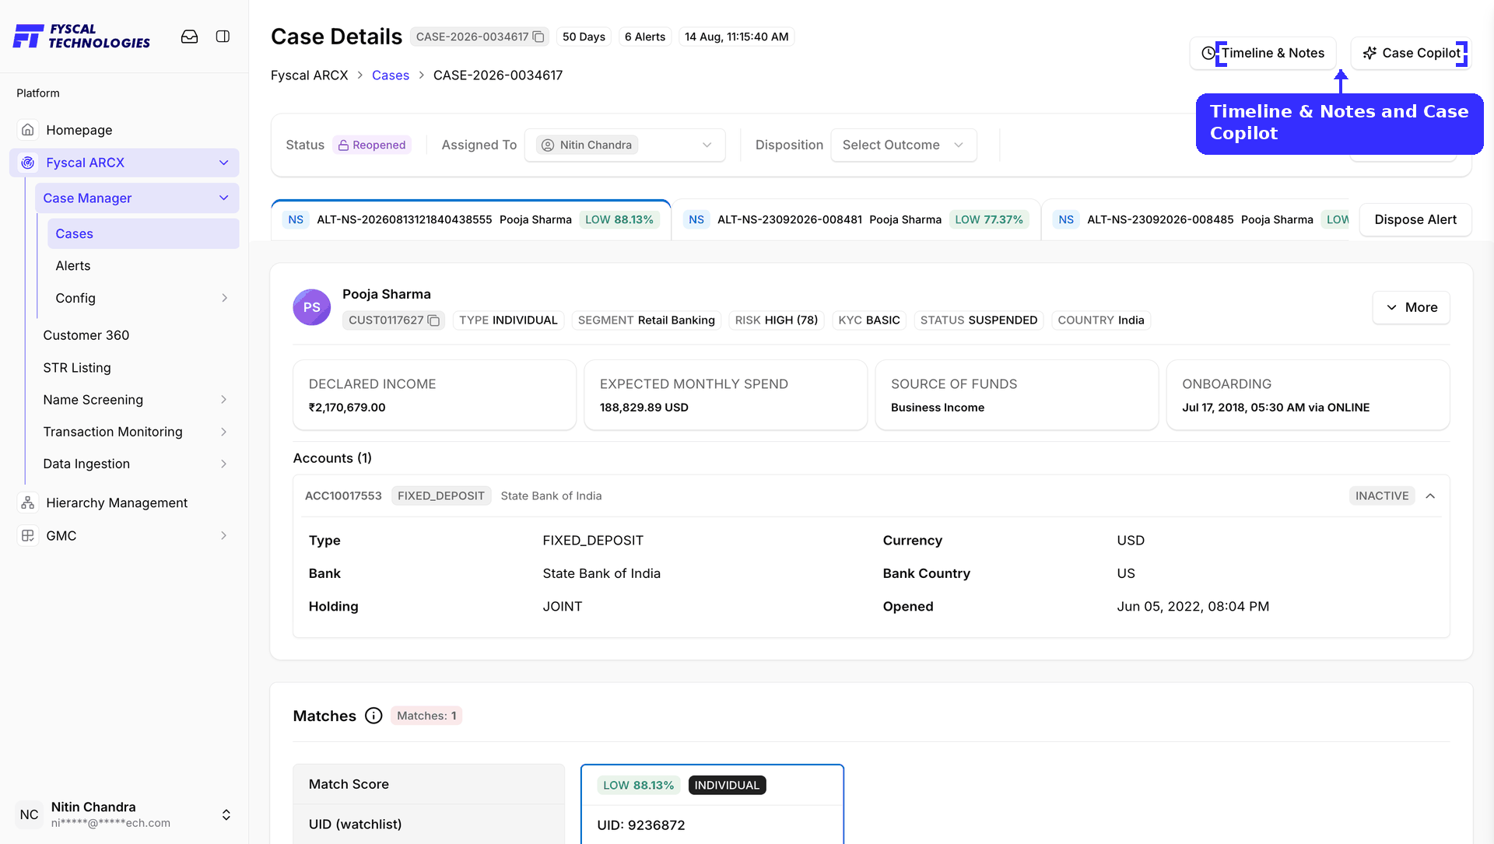Collapse the Case Manager section chevron

pyautogui.click(x=224, y=198)
